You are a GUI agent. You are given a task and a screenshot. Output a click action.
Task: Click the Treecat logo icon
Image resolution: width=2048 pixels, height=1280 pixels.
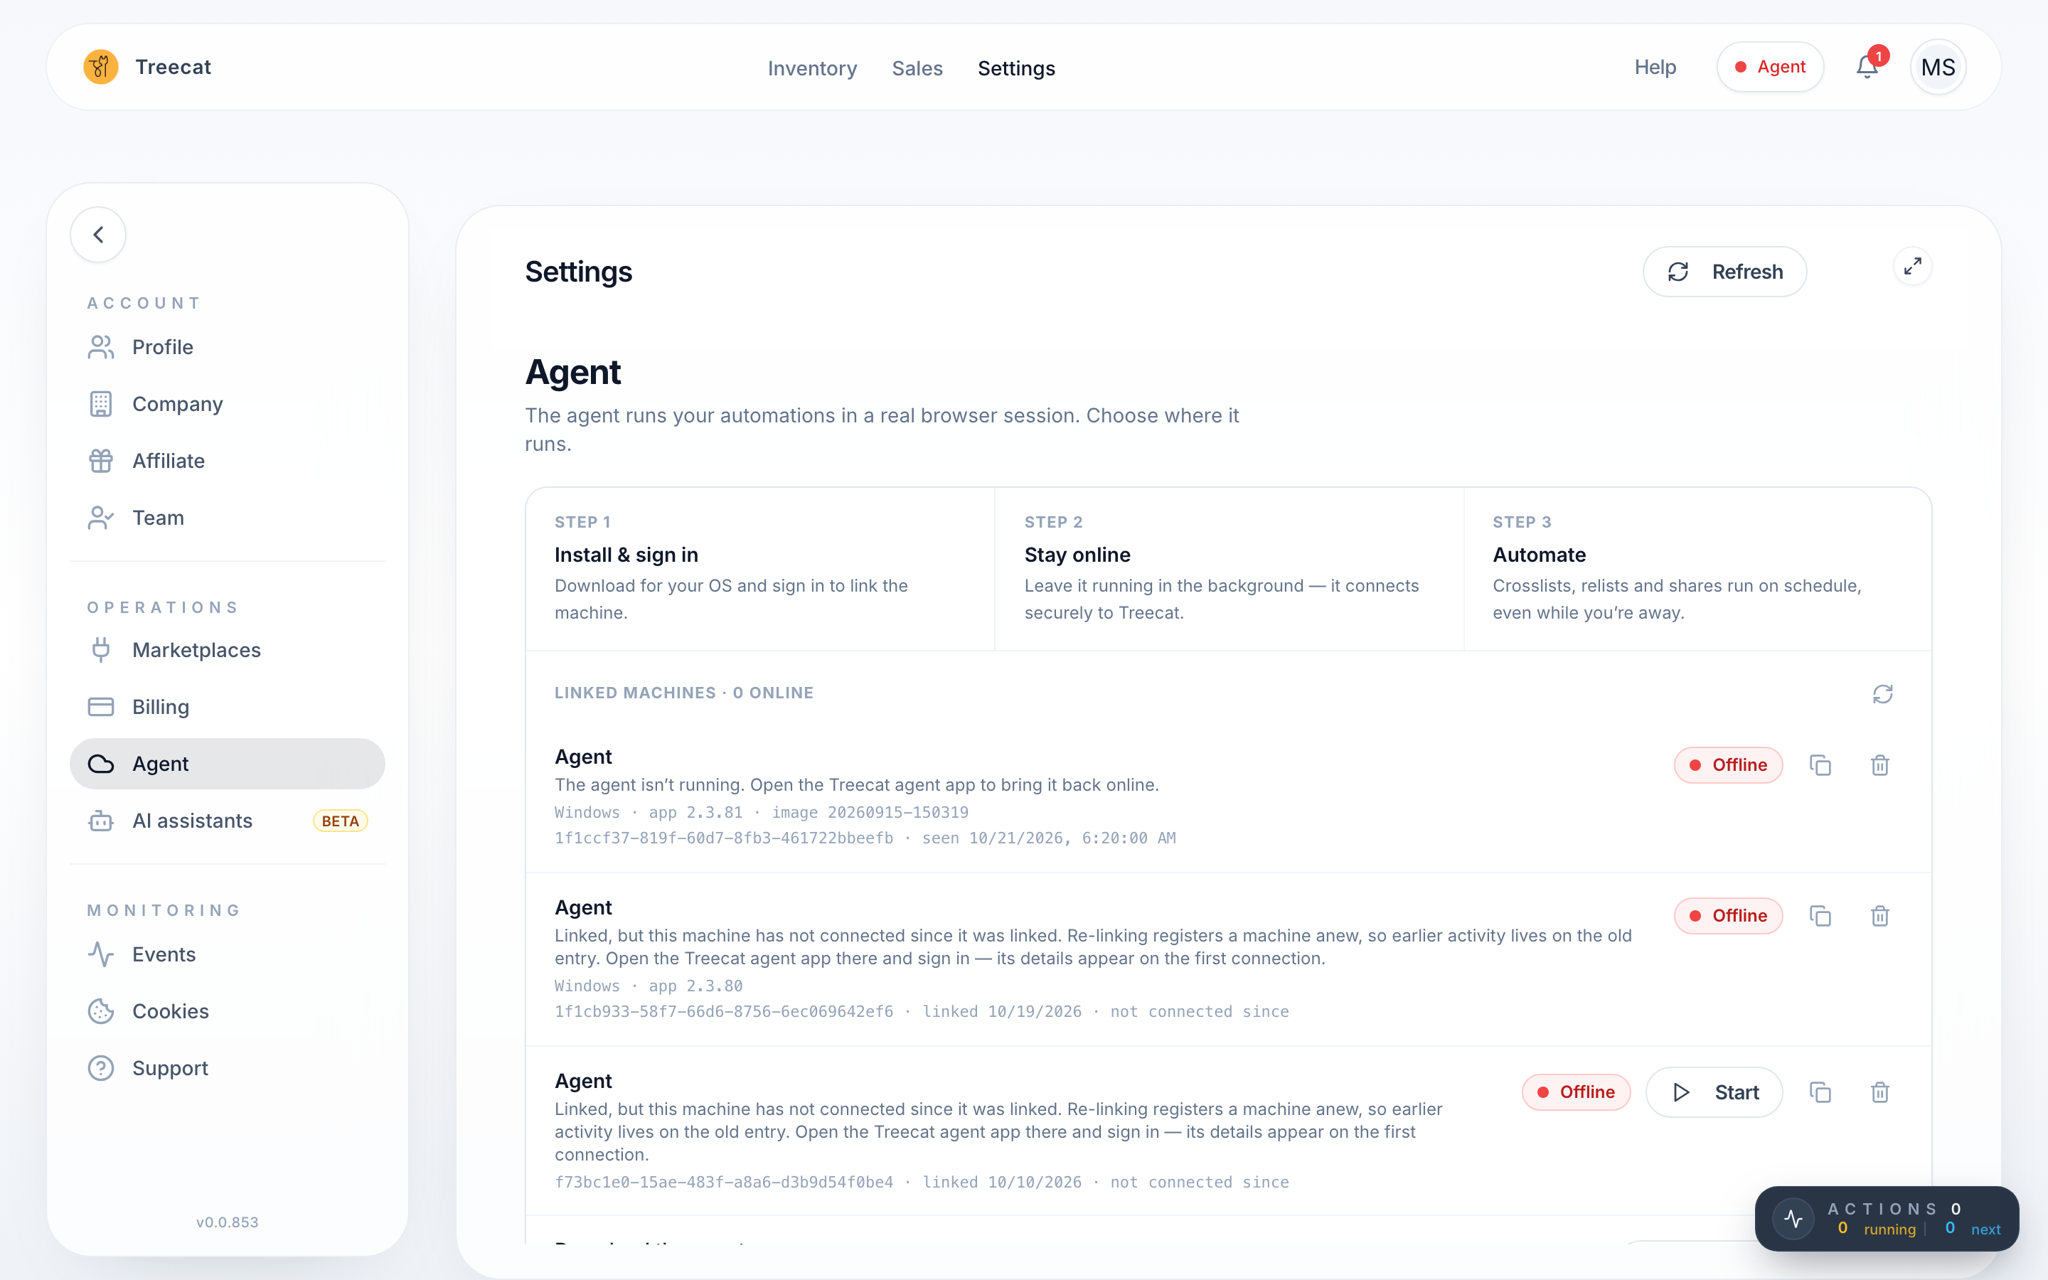coord(101,67)
